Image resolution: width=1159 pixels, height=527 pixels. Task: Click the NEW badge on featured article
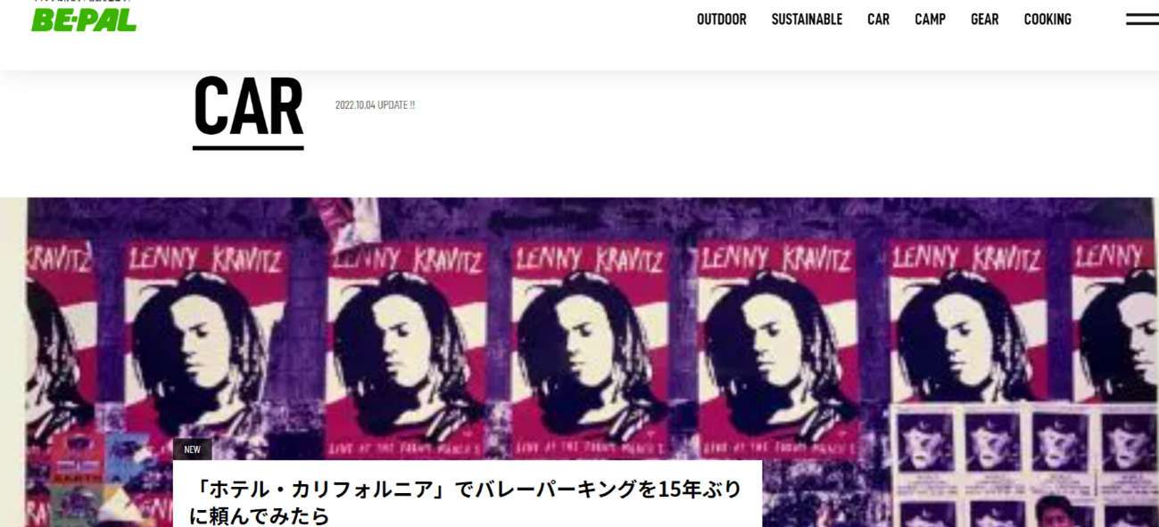pyautogui.click(x=193, y=449)
